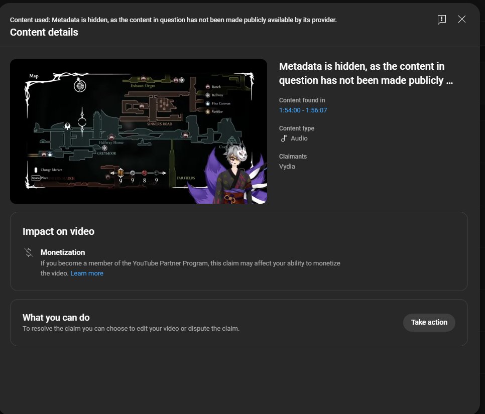Jump to timestamp 1:54:00 - 1:56:07

click(303, 110)
